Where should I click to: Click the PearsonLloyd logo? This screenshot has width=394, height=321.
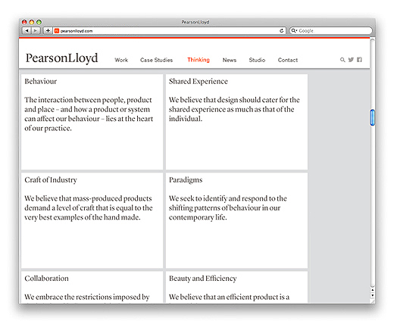coord(61,58)
